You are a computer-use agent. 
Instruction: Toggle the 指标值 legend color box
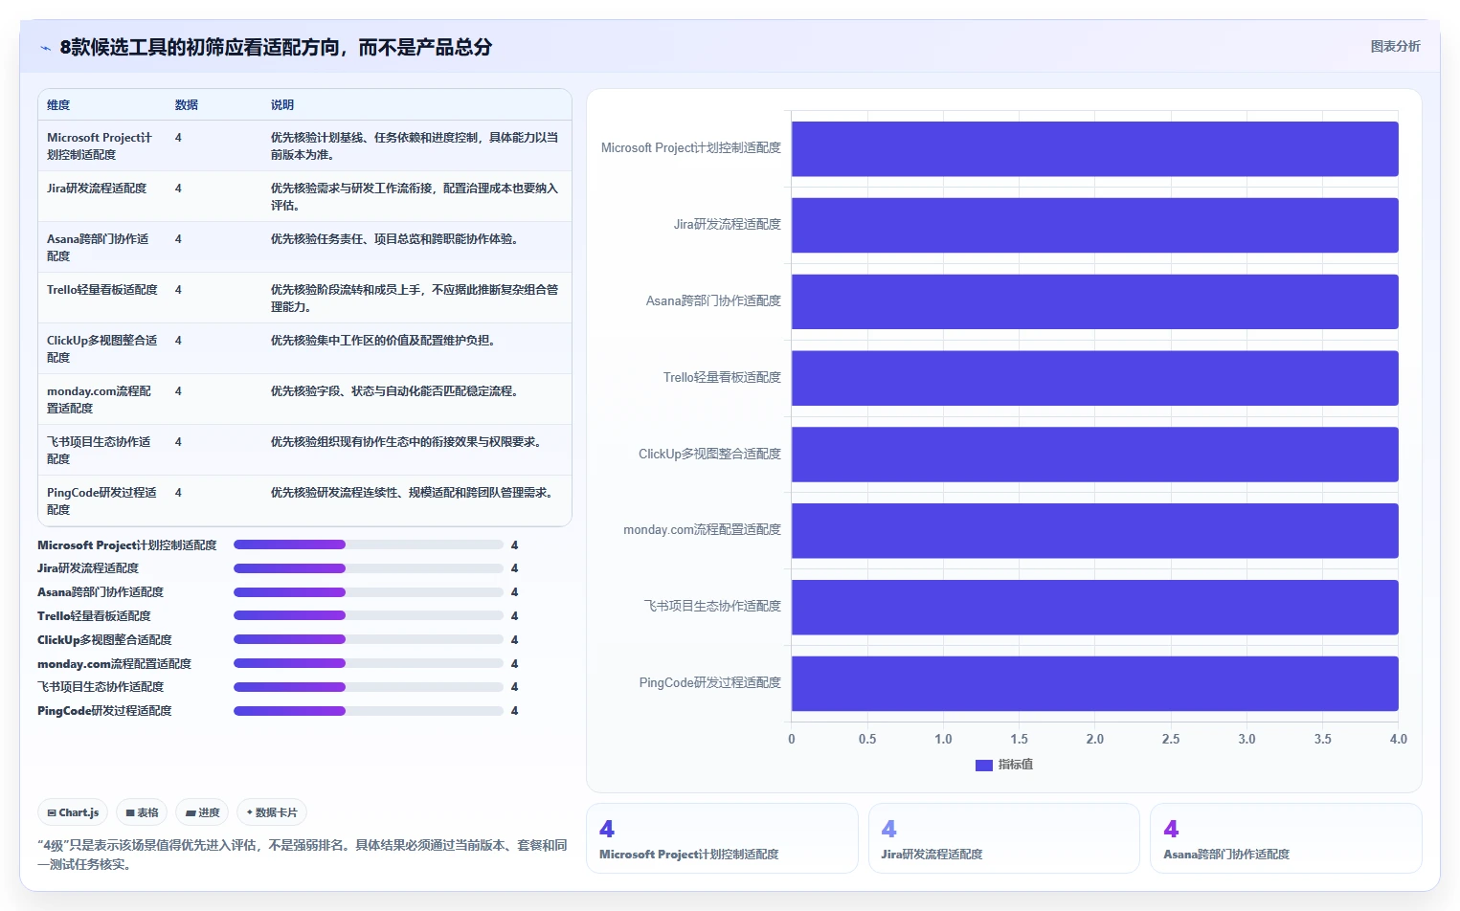pyautogui.click(x=983, y=765)
